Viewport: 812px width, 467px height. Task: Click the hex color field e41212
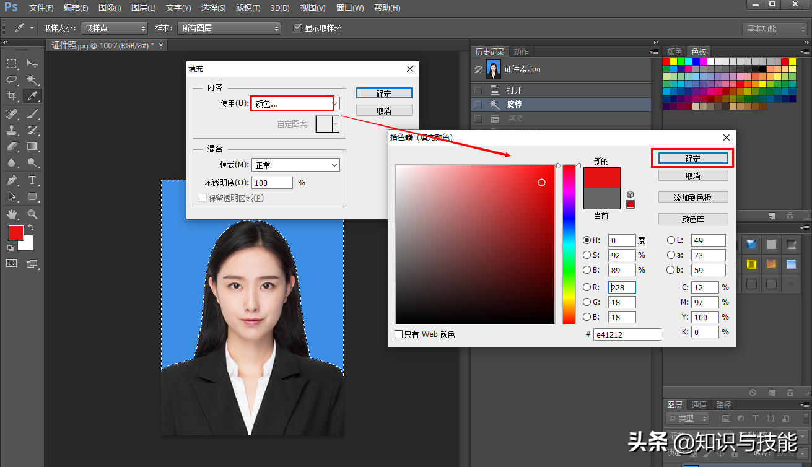coord(627,334)
